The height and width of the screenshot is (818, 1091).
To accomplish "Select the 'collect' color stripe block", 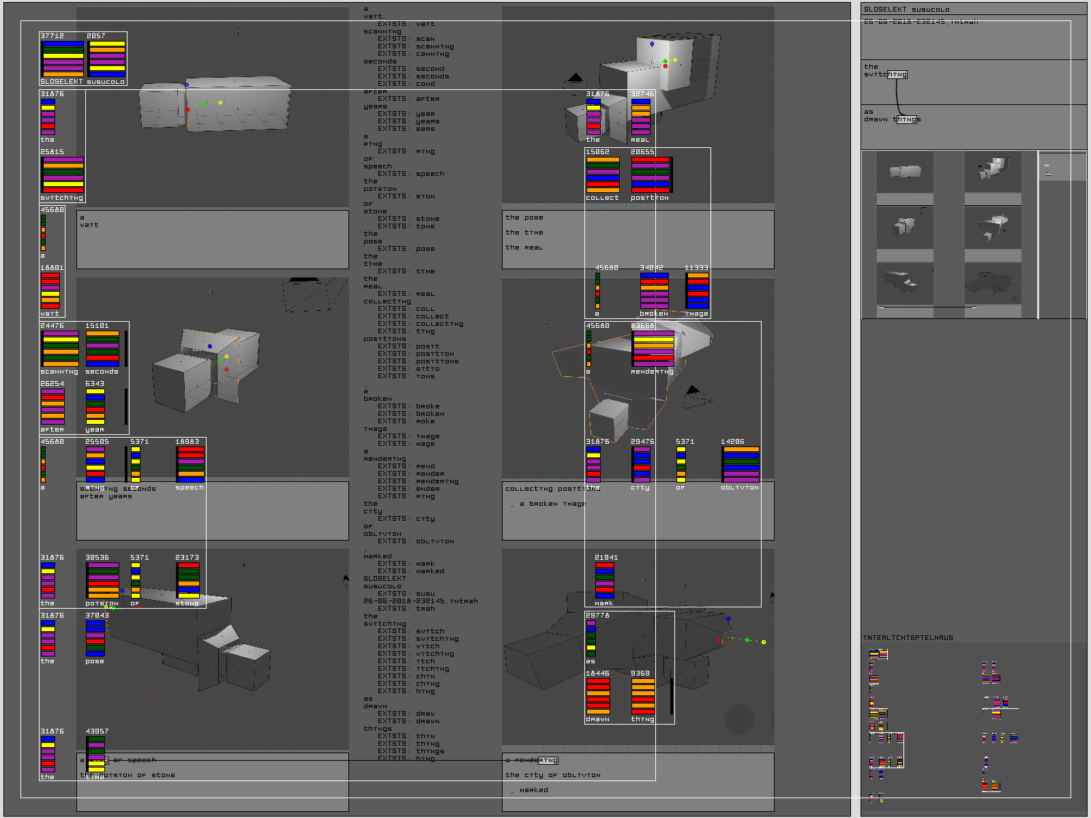I will [x=603, y=175].
